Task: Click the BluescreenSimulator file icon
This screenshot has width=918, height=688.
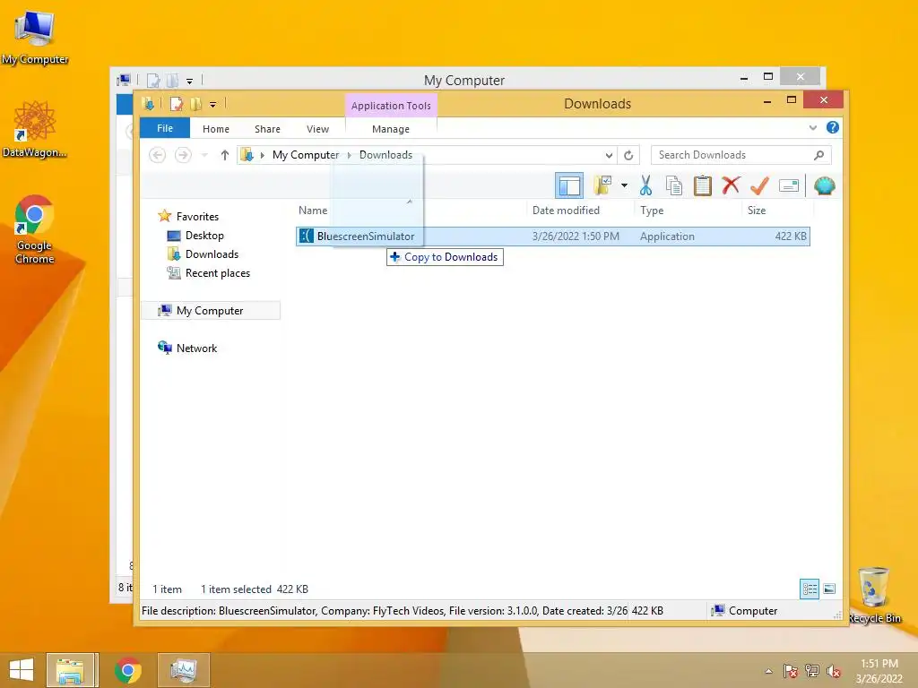Action: (x=307, y=236)
